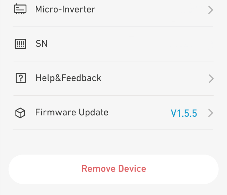Click the blue V1.5.5 version number
The height and width of the screenshot is (195, 227).
(184, 113)
